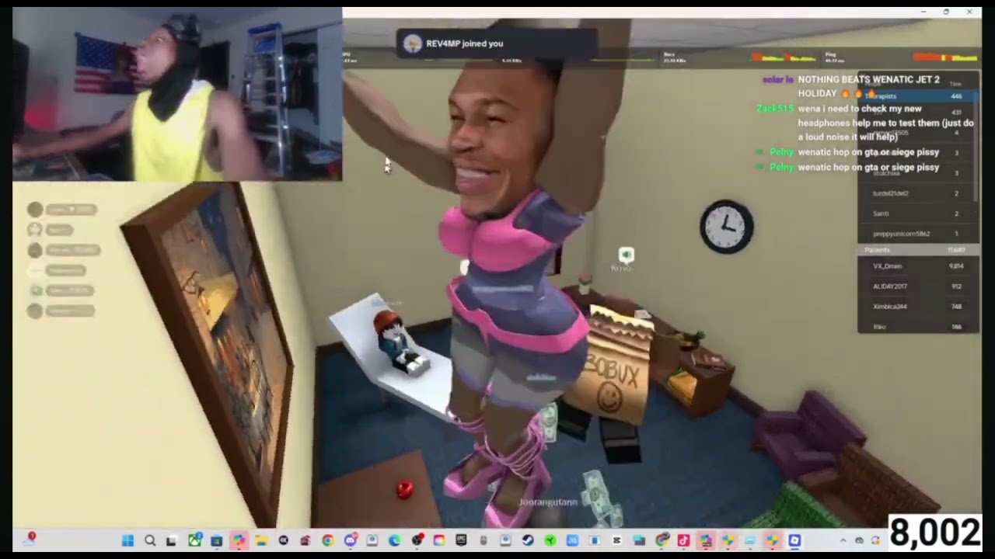Screen dimensions: 995x559
Task: Click the avatar icon in the REV4MP notification
Action: click(x=413, y=43)
